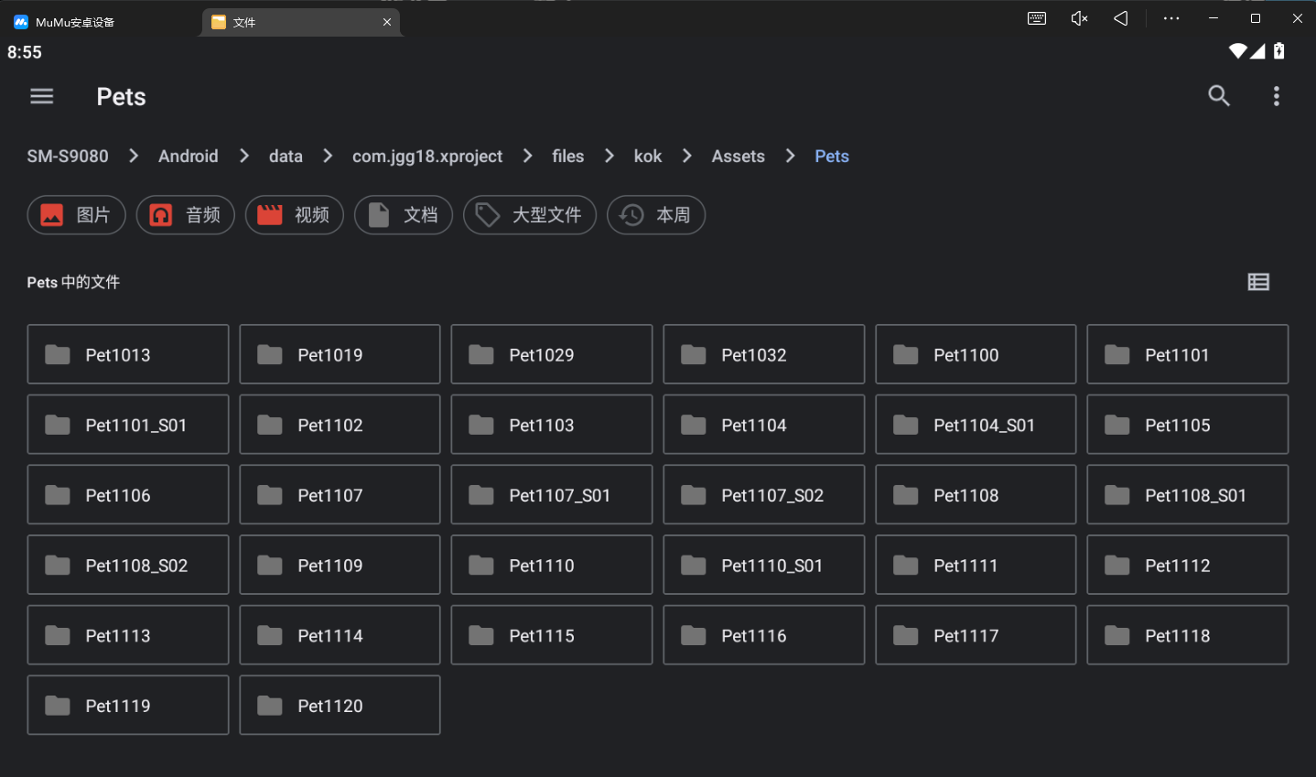Open the kok breadcrumb folder
This screenshot has height=777, width=1316.
tap(648, 156)
